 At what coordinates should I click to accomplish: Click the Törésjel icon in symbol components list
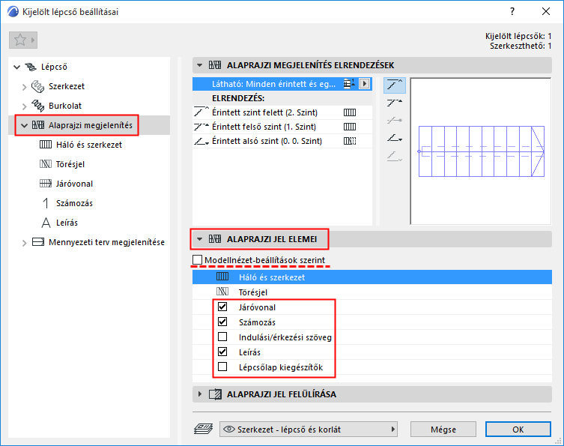click(222, 292)
